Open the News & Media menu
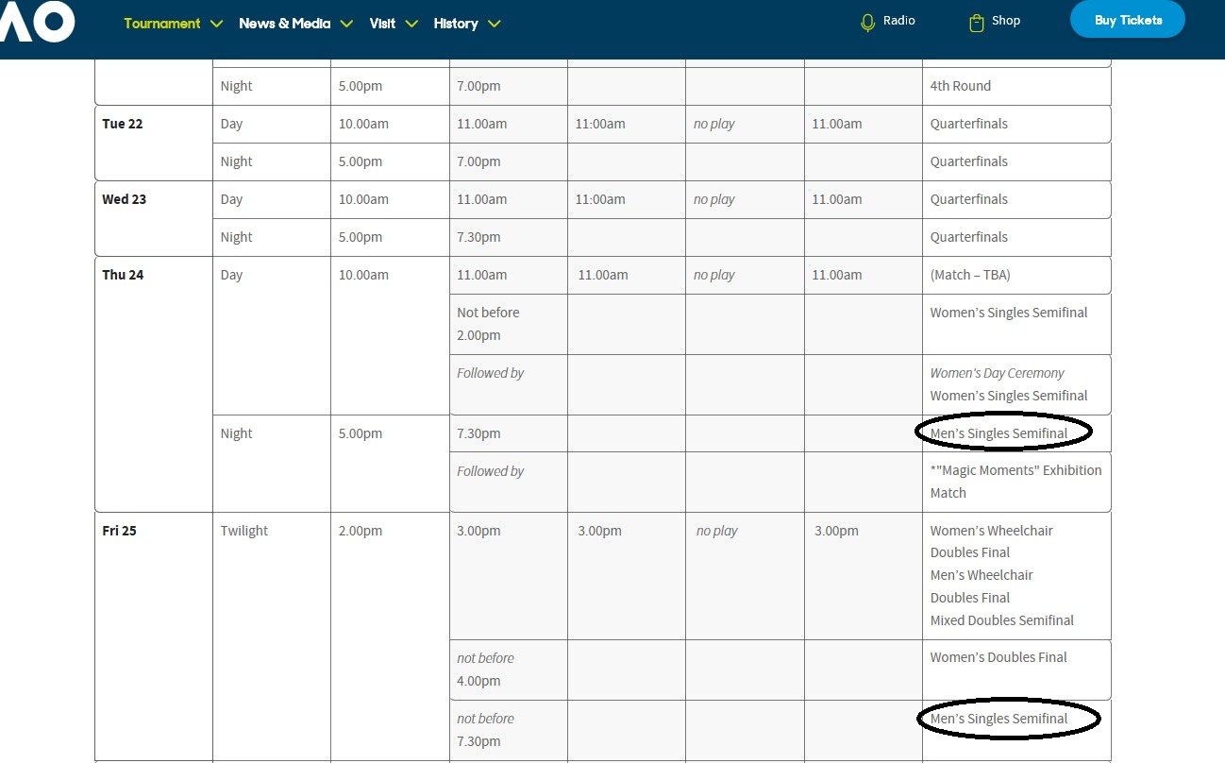Viewport: 1225px width, 763px height. (x=284, y=24)
